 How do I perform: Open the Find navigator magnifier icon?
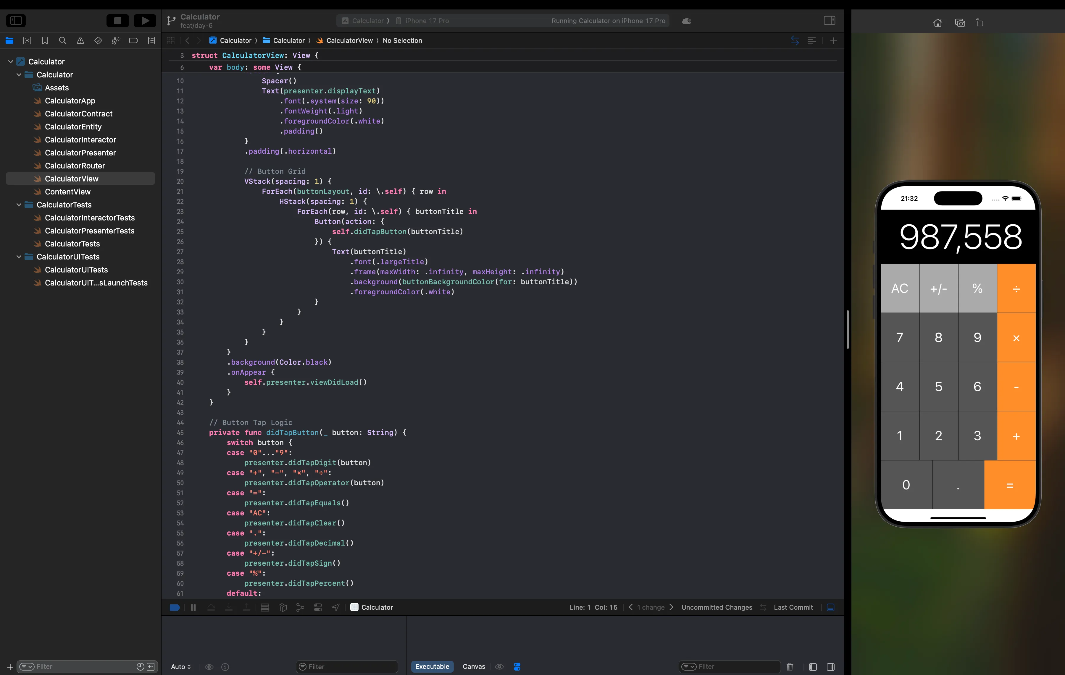coord(62,41)
